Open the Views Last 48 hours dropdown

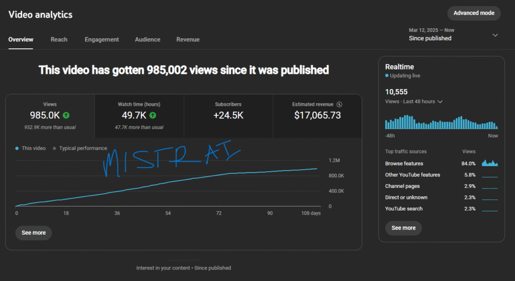point(414,101)
